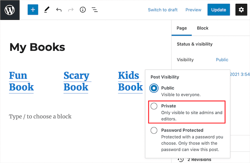The height and width of the screenshot is (163, 250).
Task: Open the block inserter plus button
Action: (33, 10)
